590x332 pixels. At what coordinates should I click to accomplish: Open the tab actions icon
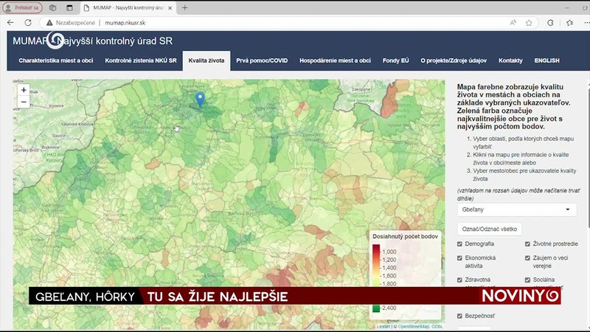click(69, 7)
